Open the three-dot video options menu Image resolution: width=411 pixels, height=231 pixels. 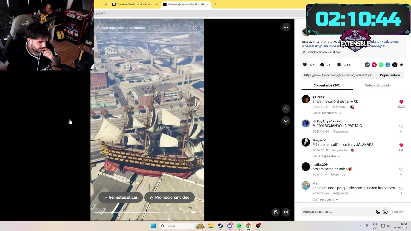pos(286,27)
